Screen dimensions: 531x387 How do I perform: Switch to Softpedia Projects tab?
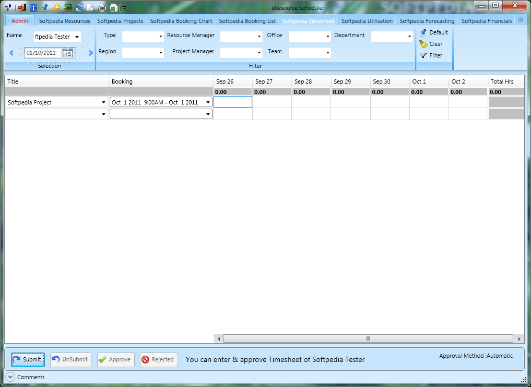[x=120, y=21]
